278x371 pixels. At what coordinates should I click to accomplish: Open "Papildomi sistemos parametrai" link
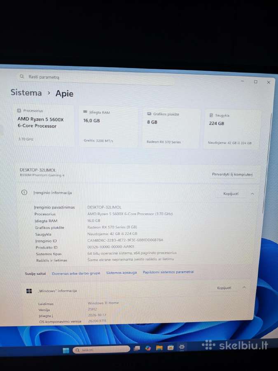tap(168, 272)
